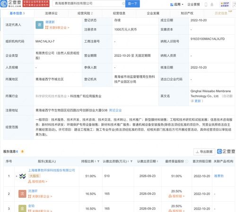Click the 应用 grid icon
The image size is (236, 212).
click(172, 5)
